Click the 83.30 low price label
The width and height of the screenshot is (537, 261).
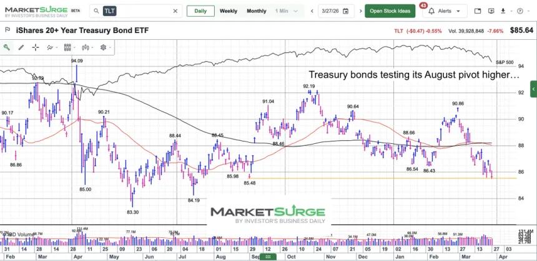[x=132, y=212]
